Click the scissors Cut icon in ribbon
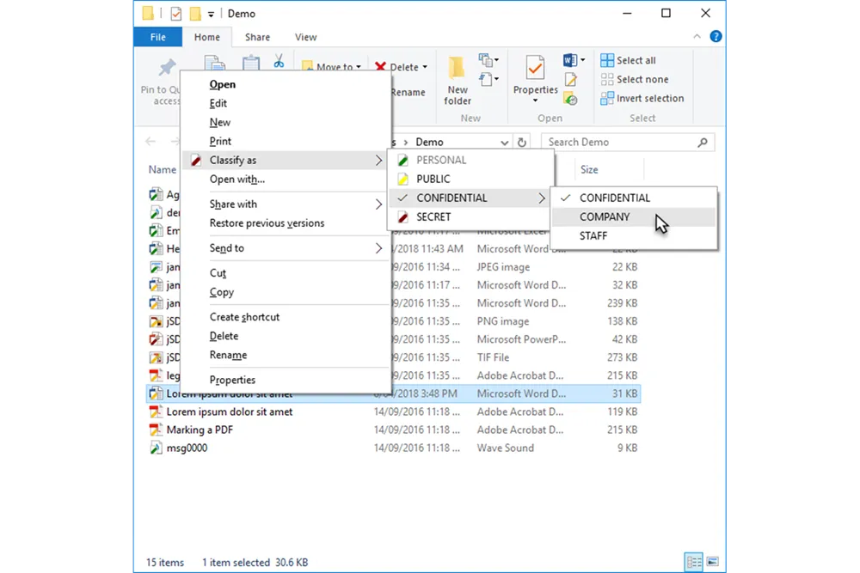 (x=279, y=61)
